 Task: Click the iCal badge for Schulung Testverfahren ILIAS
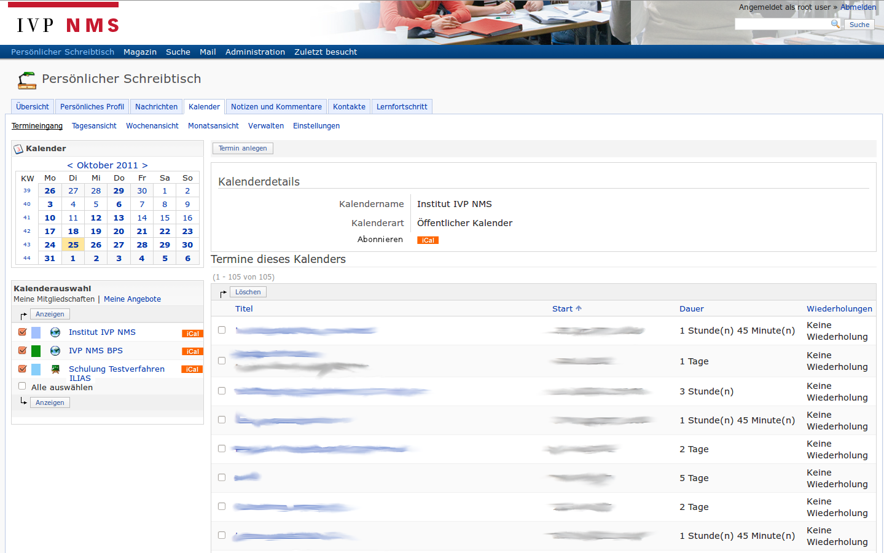192,369
